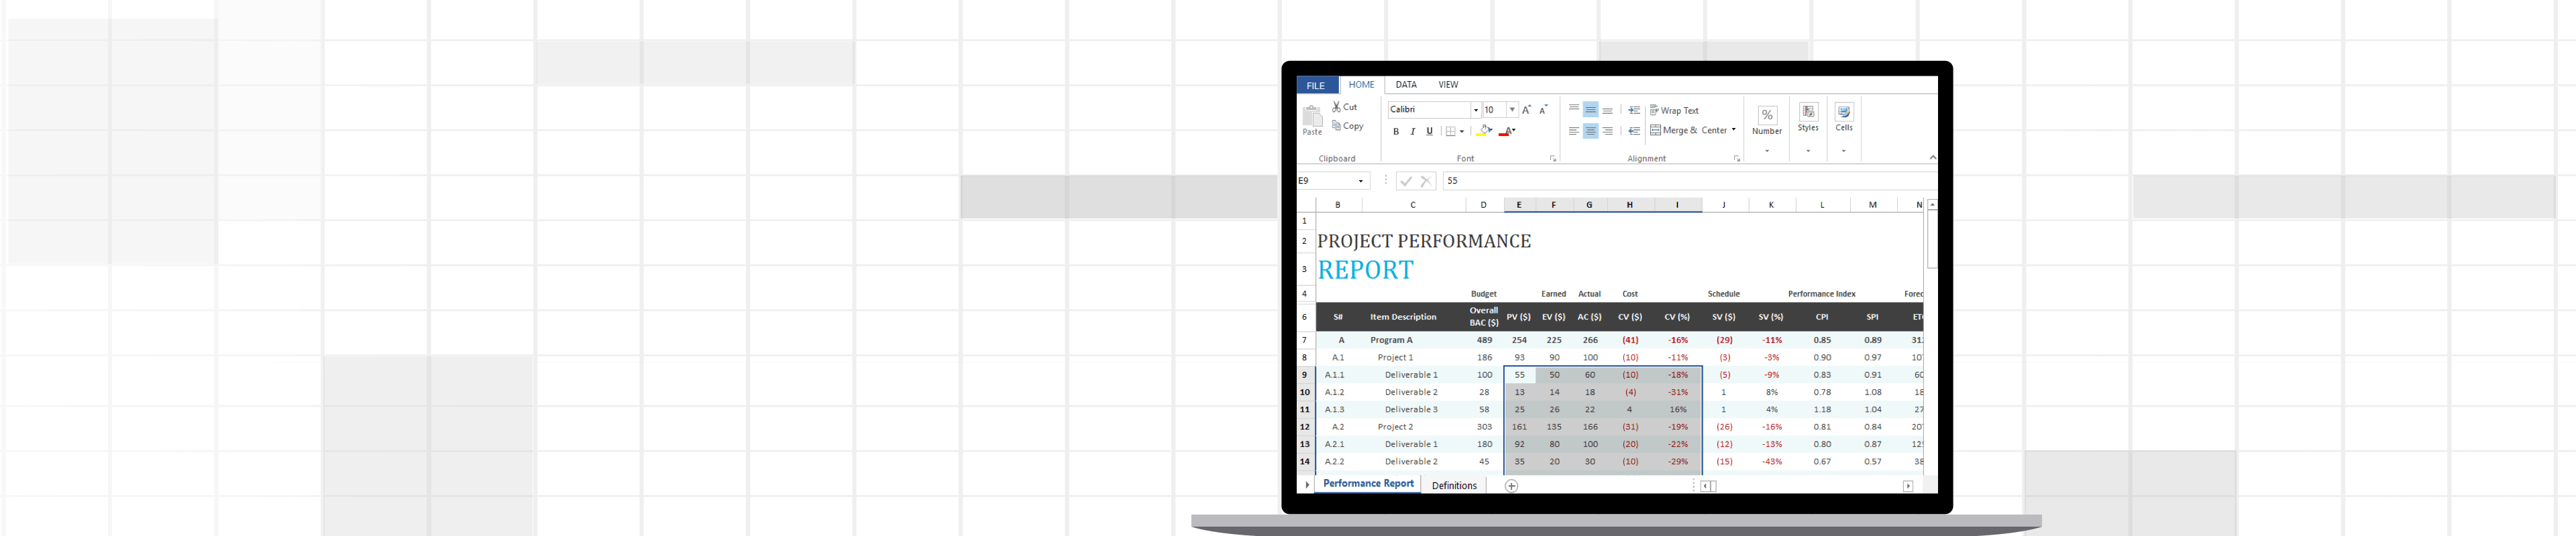The image size is (2576, 536).
Task: Open the Styles gallery icon
Action: 1808,113
